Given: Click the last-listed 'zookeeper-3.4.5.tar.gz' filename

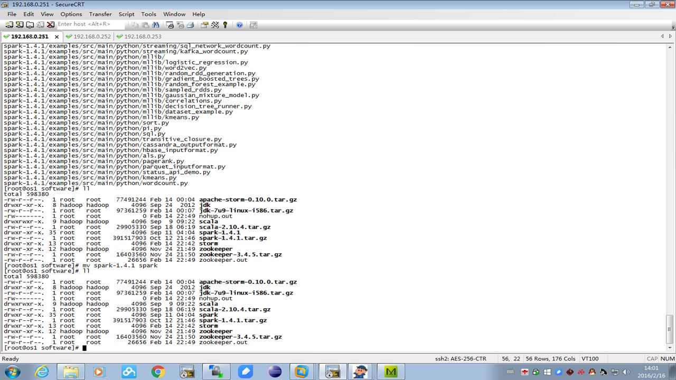Looking at the screenshot, I should pyautogui.click(x=240, y=337).
